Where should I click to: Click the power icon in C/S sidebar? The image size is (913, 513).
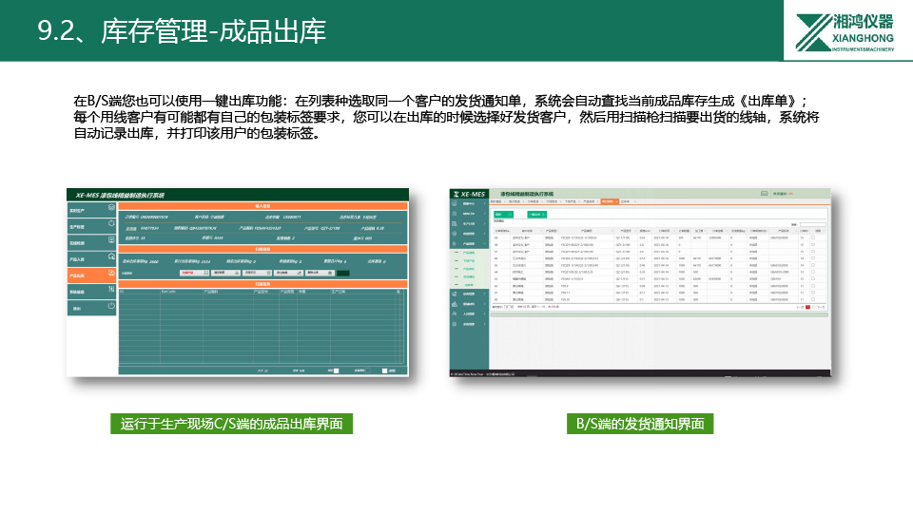pos(111,307)
